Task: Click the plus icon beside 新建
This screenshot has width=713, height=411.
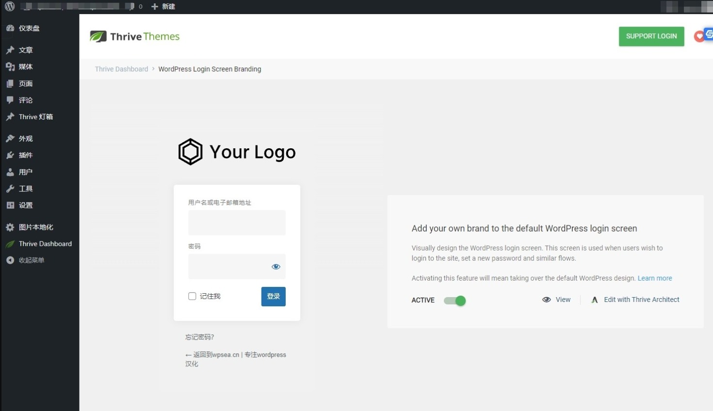Action: [x=155, y=6]
